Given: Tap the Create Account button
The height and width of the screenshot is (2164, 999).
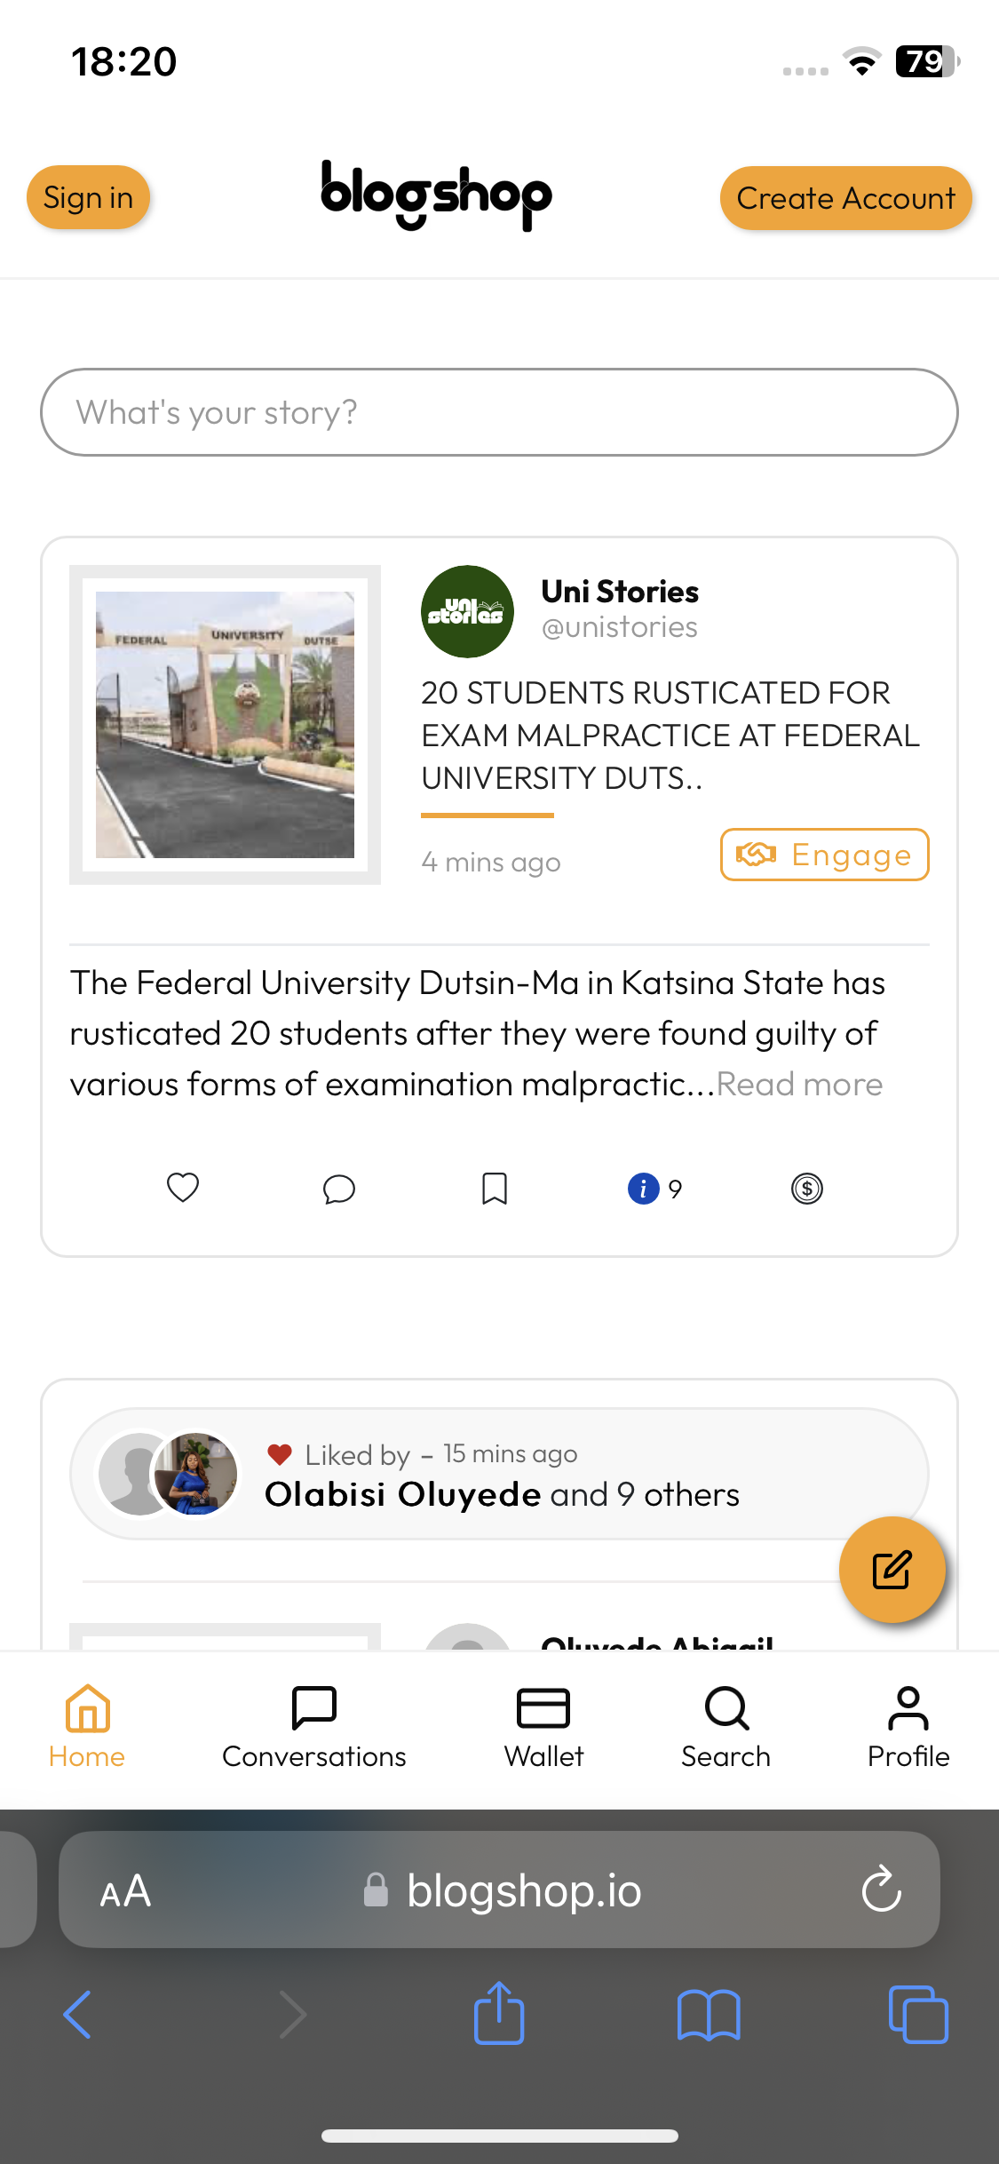Looking at the screenshot, I should pyautogui.click(x=845, y=198).
